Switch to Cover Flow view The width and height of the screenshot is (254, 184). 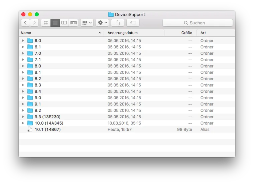[74, 23]
